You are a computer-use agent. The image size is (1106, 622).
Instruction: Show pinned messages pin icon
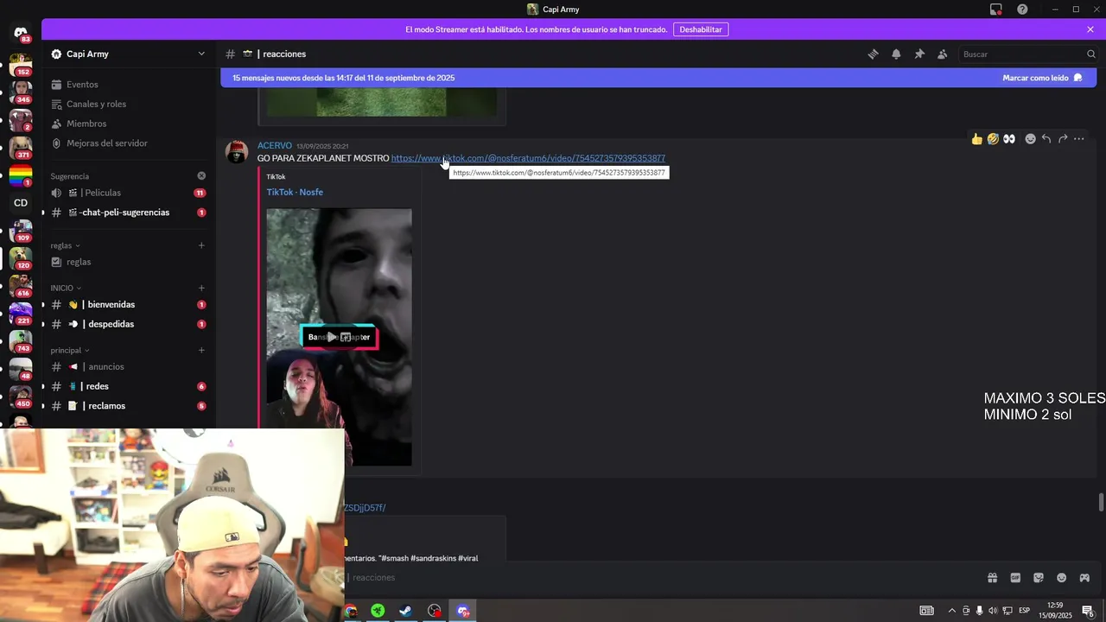point(919,54)
